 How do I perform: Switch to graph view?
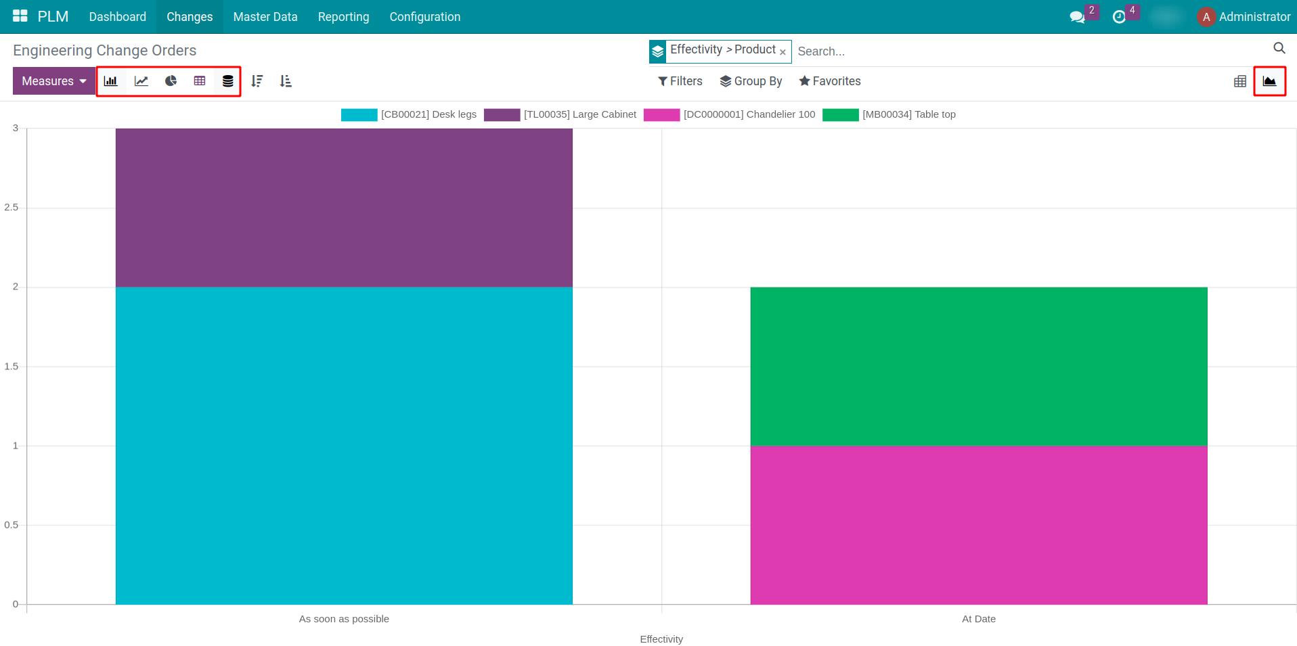pos(1269,81)
